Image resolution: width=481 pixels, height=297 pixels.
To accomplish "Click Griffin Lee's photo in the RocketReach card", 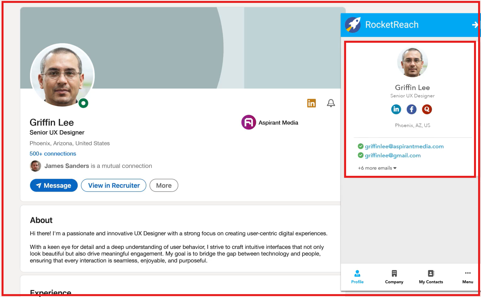I will click(x=412, y=62).
